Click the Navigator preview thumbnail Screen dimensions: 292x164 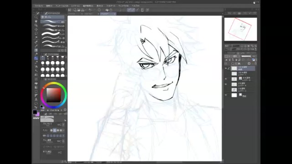pyautogui.click(x=240, y=29)
